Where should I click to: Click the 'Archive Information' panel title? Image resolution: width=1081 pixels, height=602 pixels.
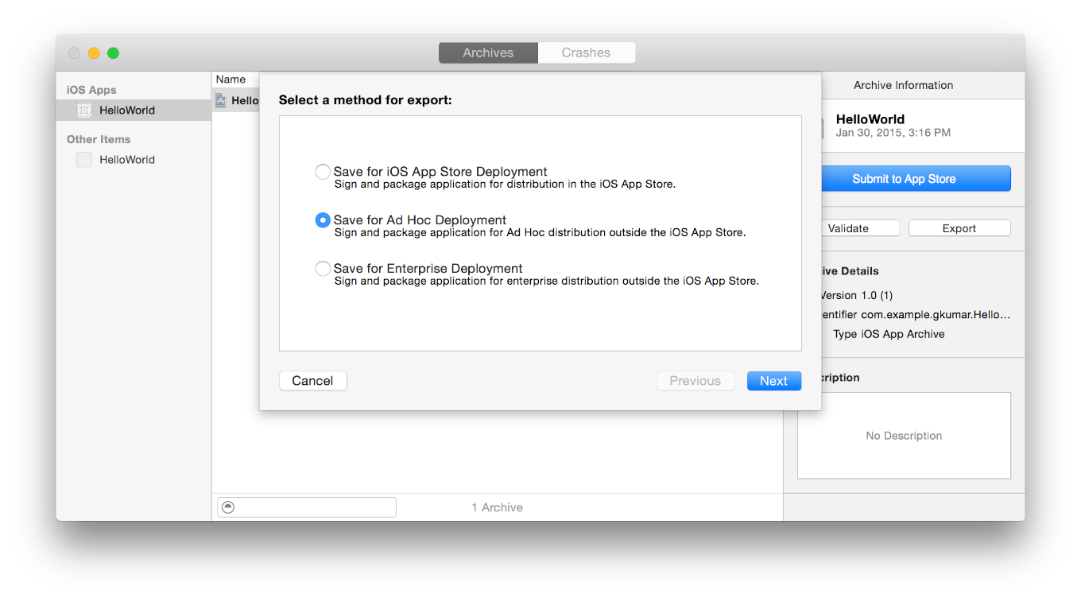point(904,85)
